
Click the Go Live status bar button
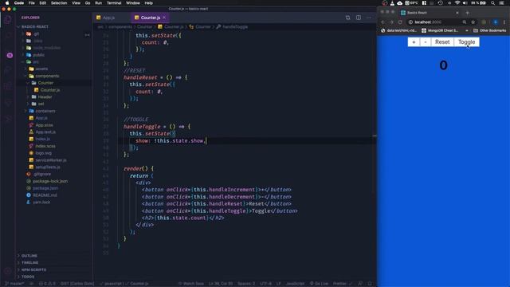coord(319,284)
